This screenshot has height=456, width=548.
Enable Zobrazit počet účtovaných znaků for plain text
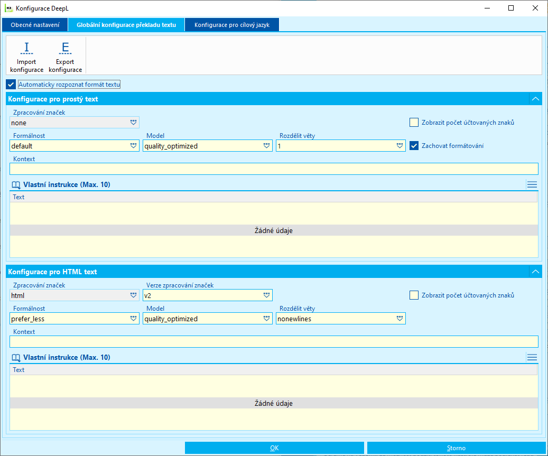click(x=414, y=122)
